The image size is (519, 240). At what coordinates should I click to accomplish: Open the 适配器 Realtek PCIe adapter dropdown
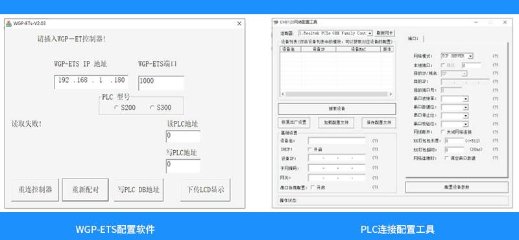point(370,34)
